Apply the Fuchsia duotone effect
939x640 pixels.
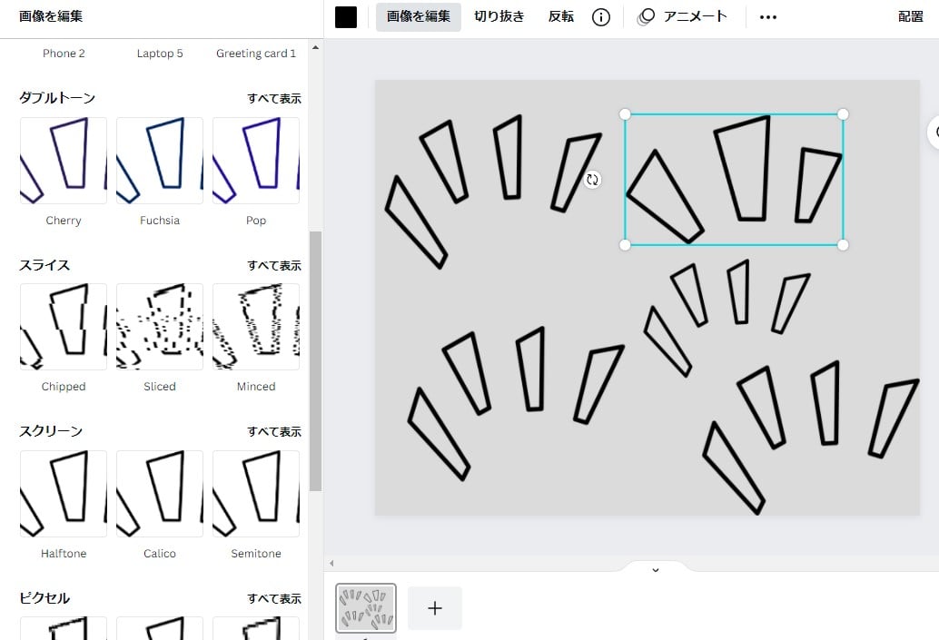pos(159,161)
